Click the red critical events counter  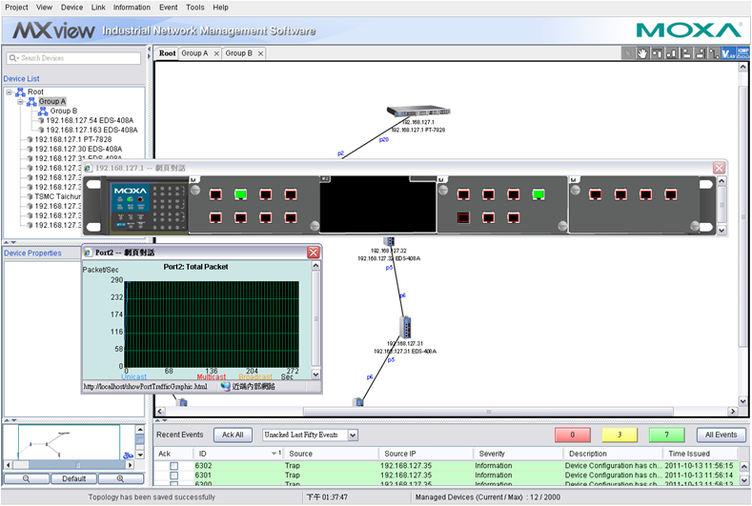tap(573, 435)
